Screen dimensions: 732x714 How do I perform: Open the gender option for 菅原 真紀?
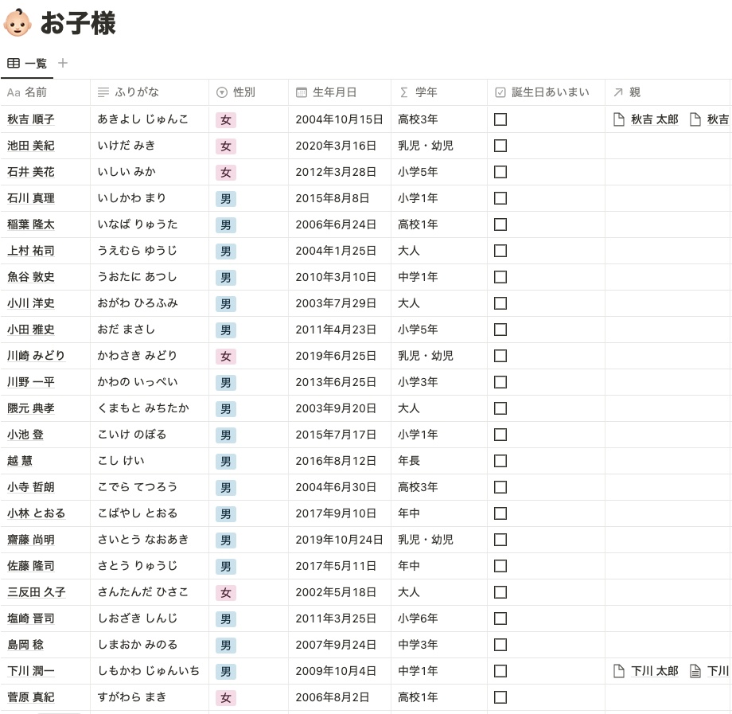225,697
